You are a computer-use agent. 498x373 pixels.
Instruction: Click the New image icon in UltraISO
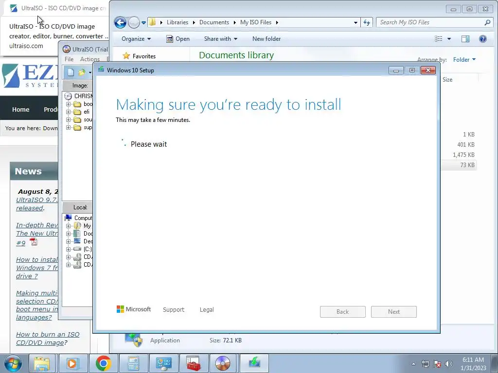pyautogui.click(x=71, y=73)
